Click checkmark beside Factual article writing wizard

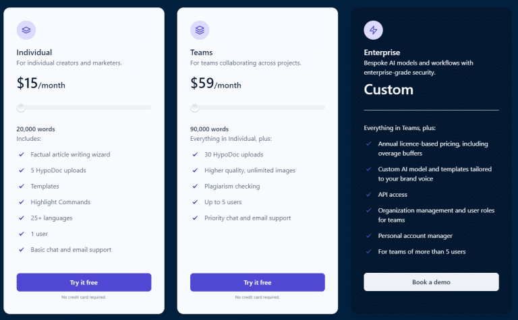[22, 154]
